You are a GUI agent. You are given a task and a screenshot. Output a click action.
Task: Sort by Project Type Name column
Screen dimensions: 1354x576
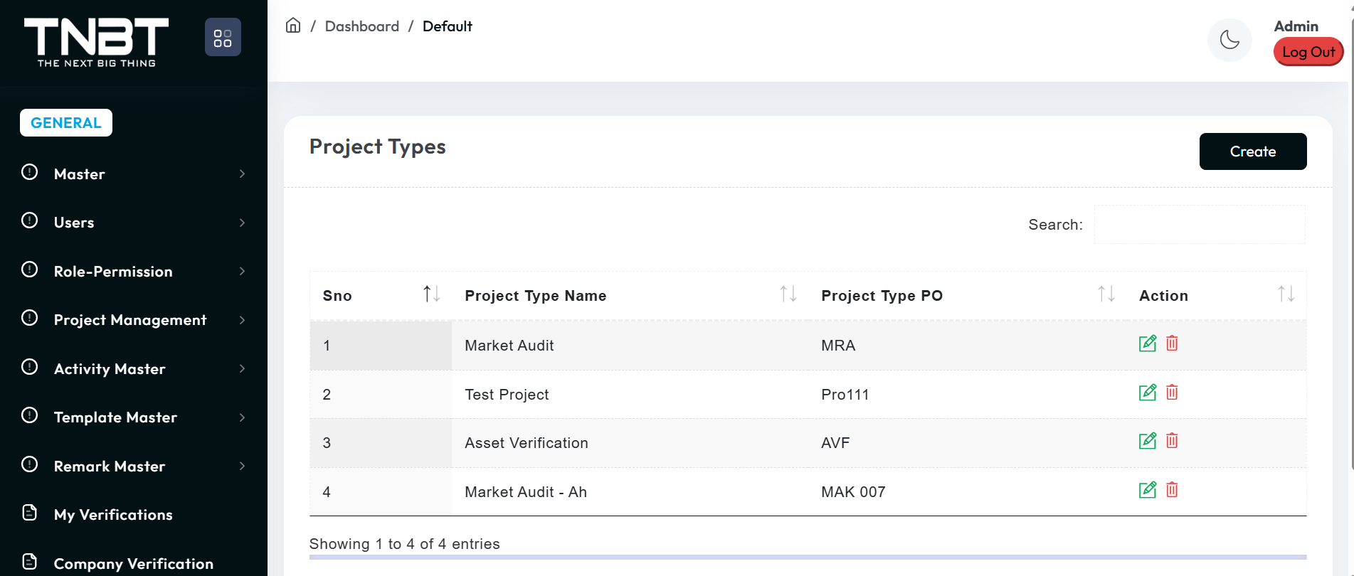787,294
